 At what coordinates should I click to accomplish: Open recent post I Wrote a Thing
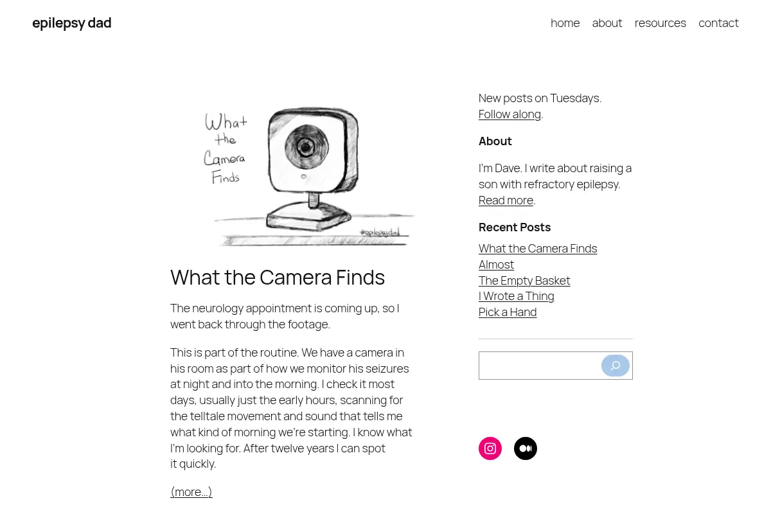pyautogui.click(x=517, y=296)
